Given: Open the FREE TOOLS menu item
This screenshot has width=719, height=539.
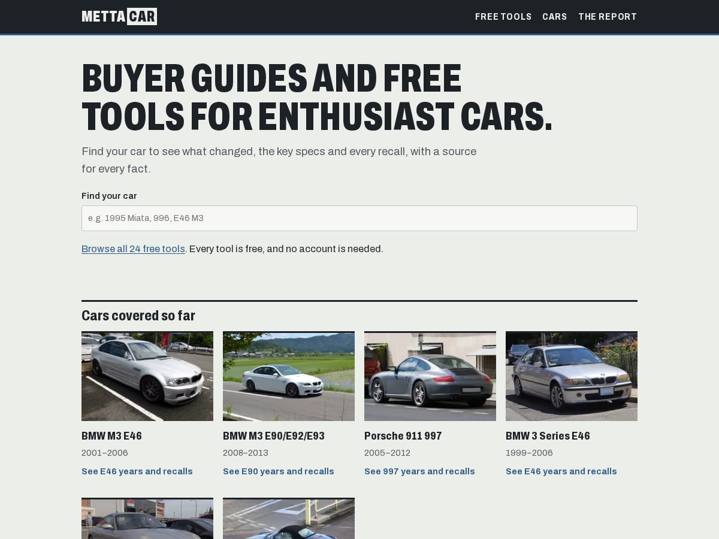Looking at the screenshot, I should coord(503,17).
